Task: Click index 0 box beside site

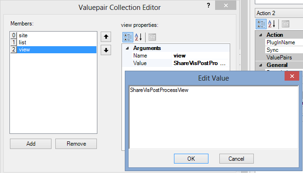Action: click(x=14, y=35)
